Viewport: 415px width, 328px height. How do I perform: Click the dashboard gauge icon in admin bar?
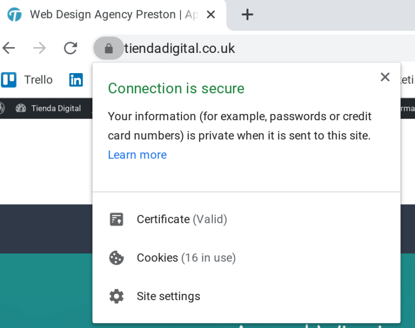click(21, 108)
